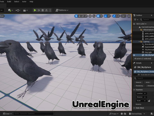154x116 pixels.
Task: Filter Details by Actor
Action: tap(148, 82)
